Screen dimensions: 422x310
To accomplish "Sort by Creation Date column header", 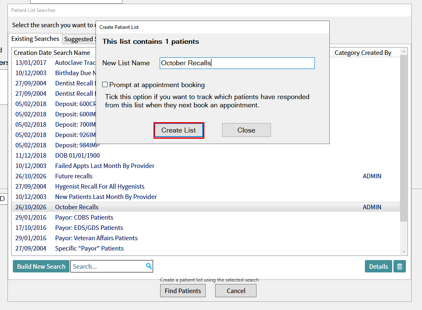I will point(33,53).
